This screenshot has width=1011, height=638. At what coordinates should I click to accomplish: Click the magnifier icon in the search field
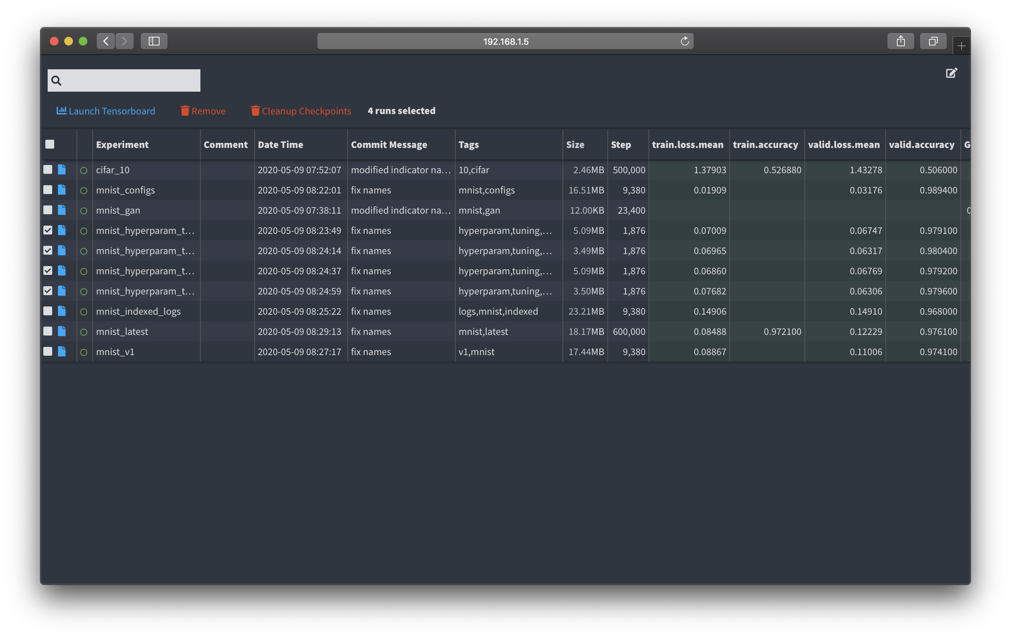pyautogui.click(x=57, y=80)
